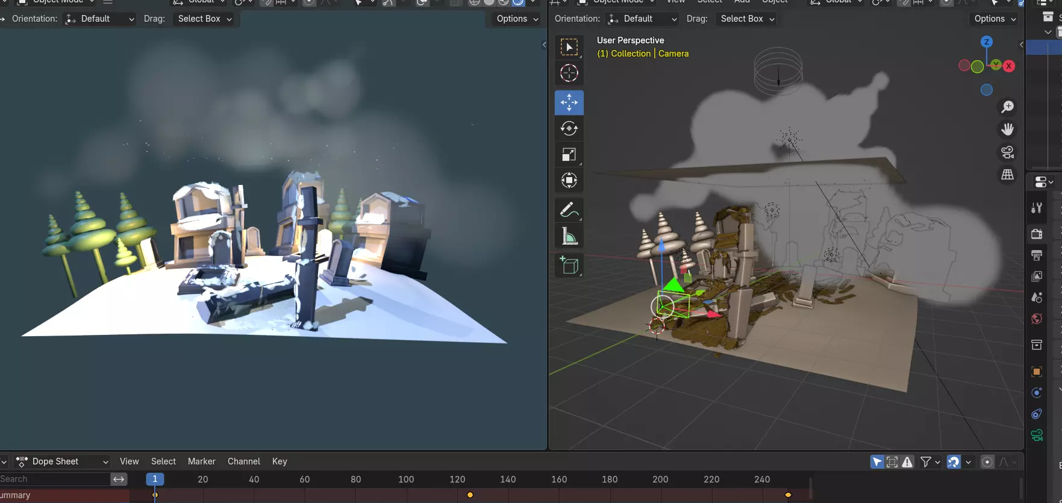1062x503 pixels.
Task: Click the current frame 1 indicator
Action: (x=155, y=479)
